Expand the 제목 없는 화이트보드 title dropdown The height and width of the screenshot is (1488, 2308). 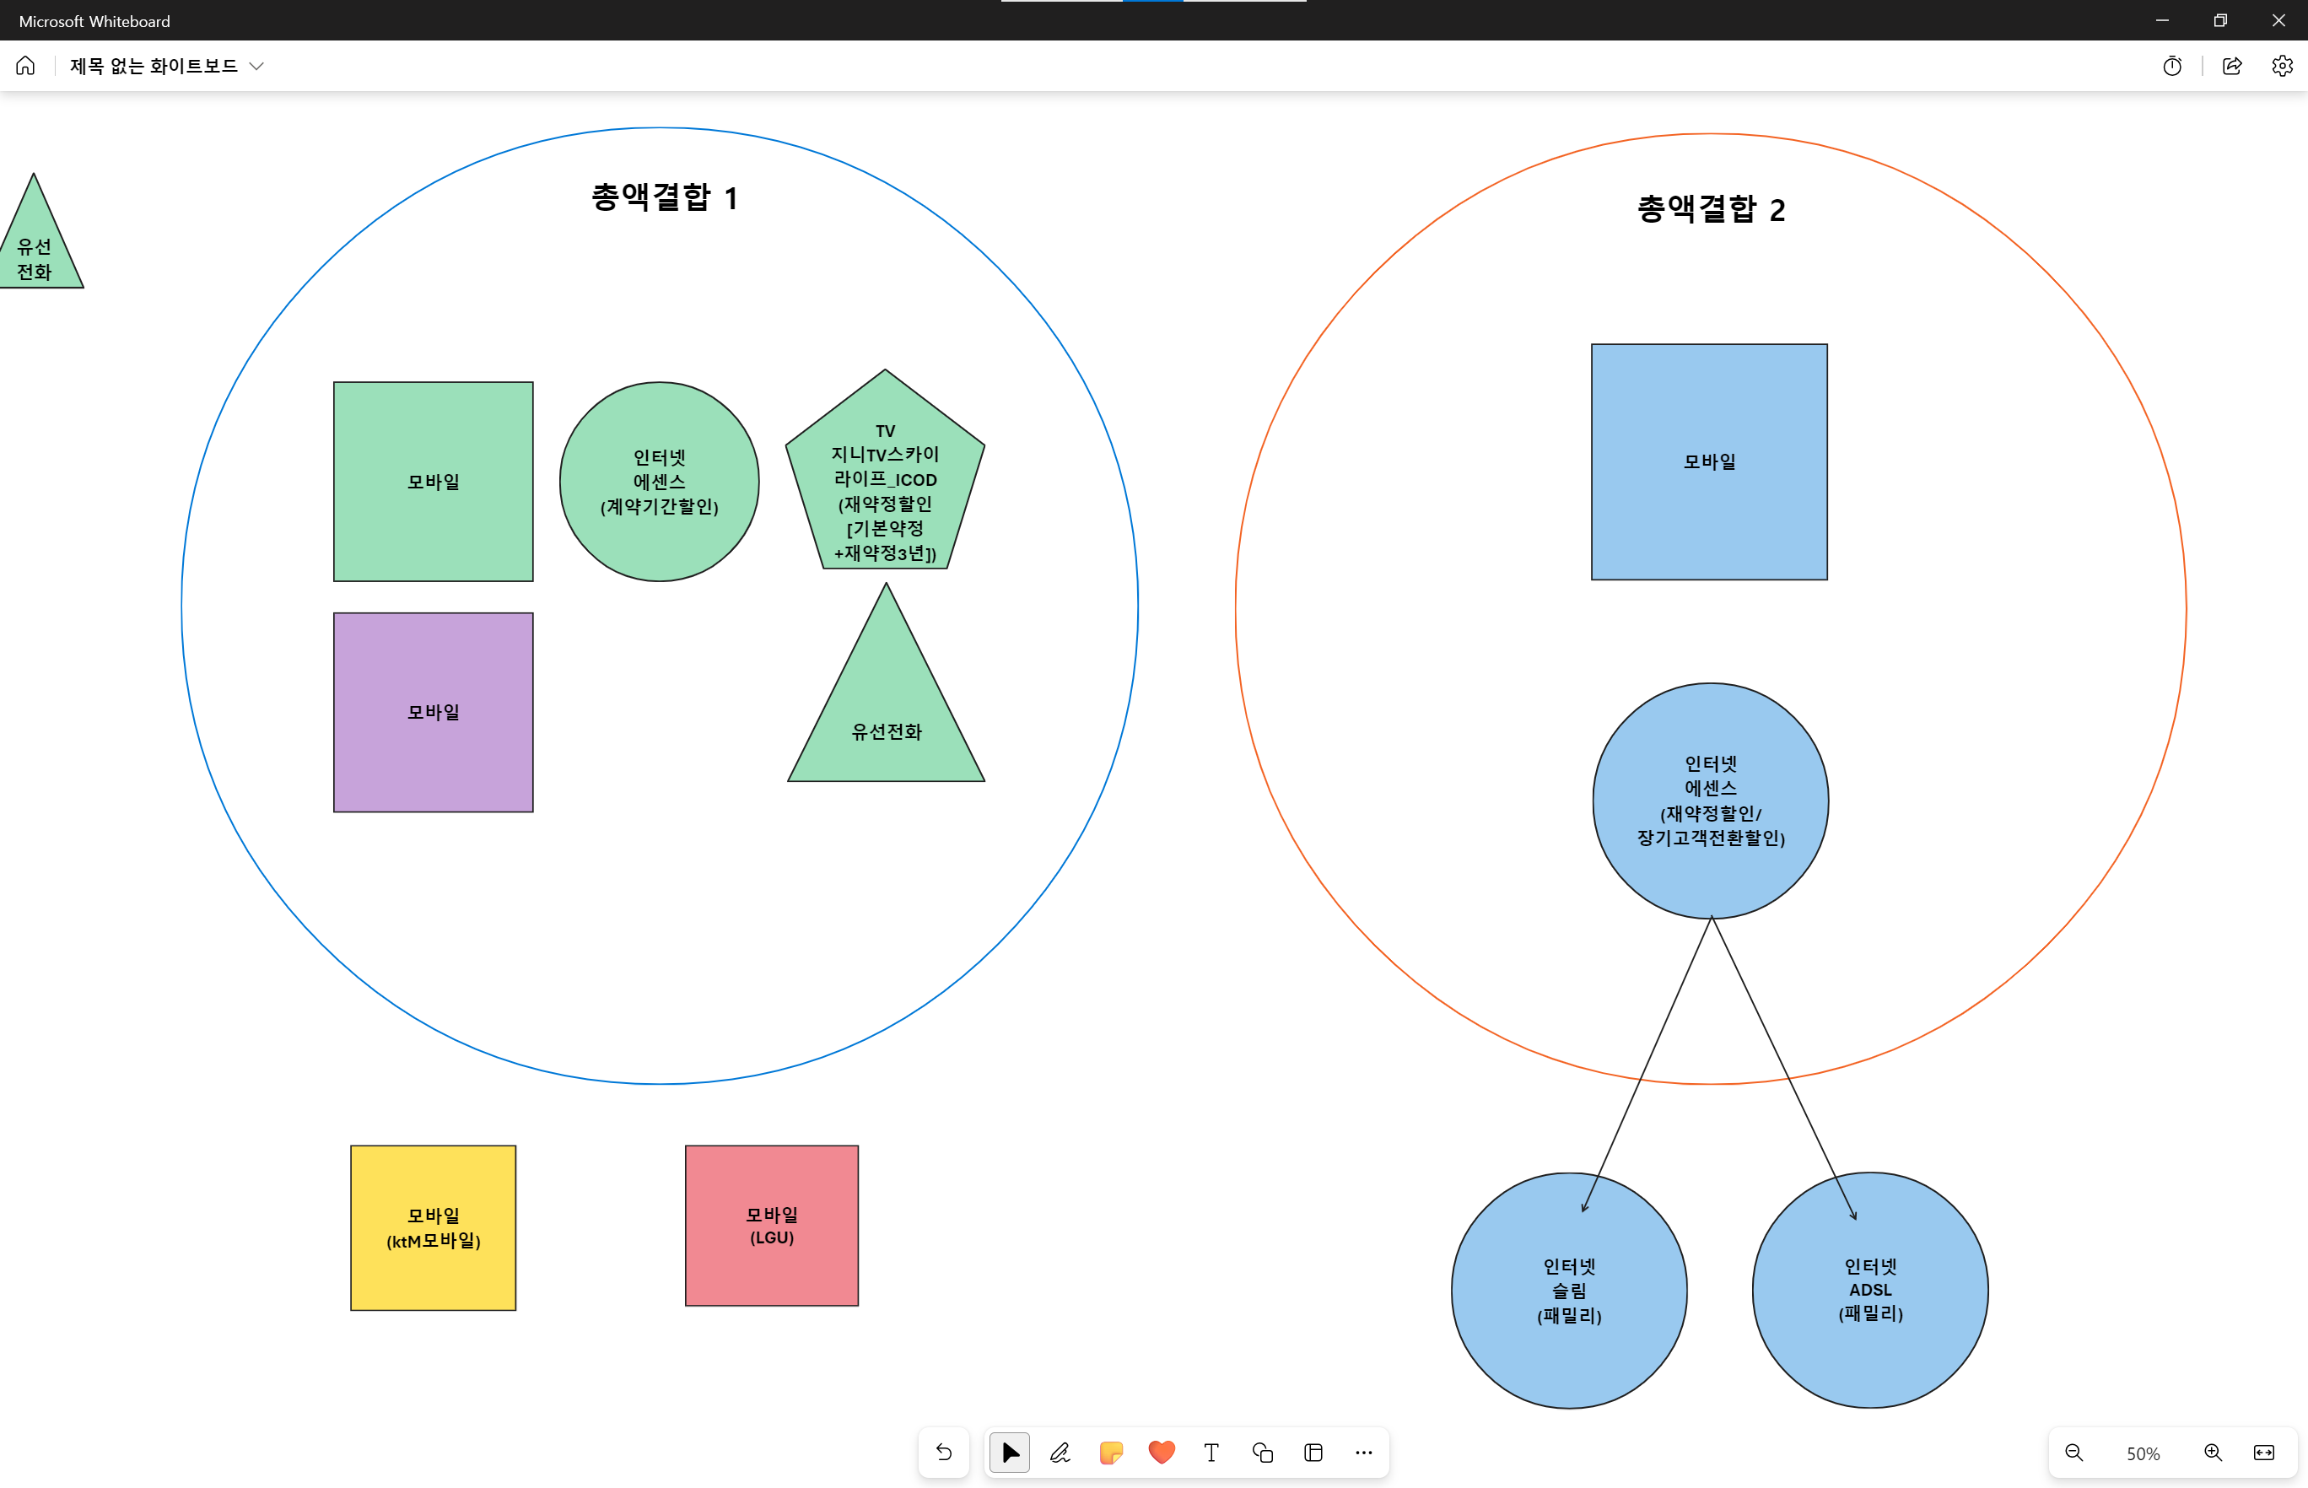257,66
